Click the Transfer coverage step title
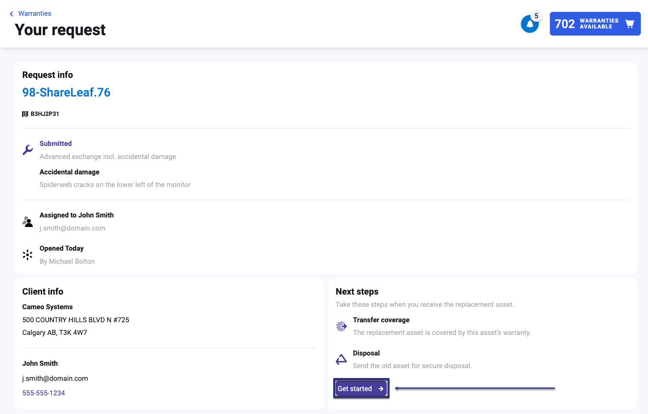 click(381, 320)
